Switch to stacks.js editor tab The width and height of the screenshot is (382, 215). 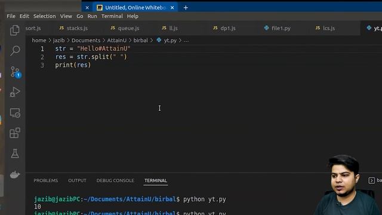(73, 28)
